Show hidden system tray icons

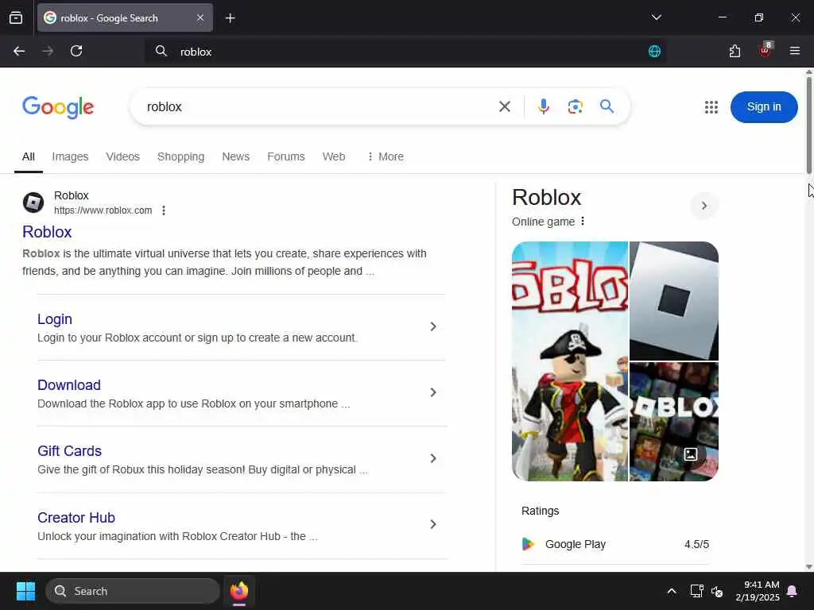pos(671,591)
